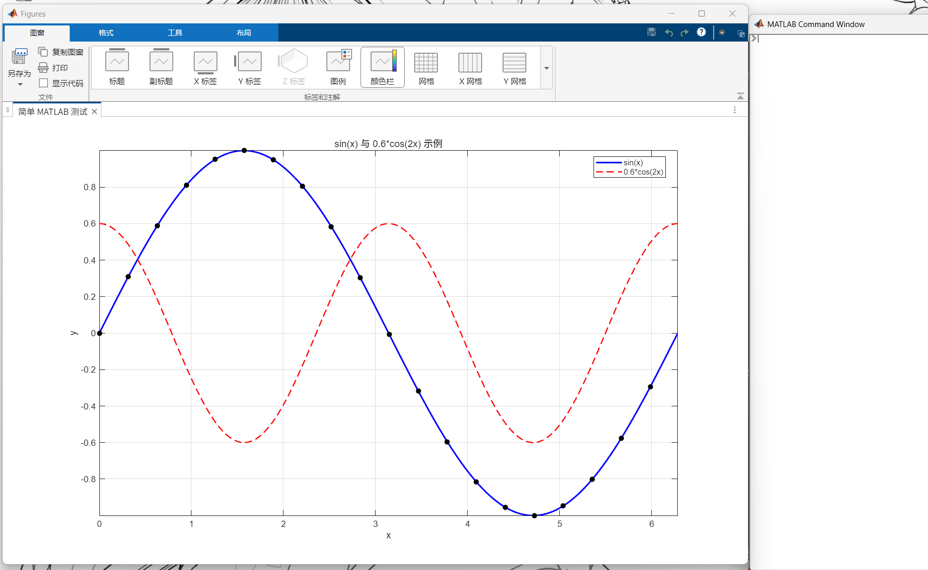The image size is (928, 570).
Task: Turn on Y 网格 grid lines
Action: coord(515,67)
